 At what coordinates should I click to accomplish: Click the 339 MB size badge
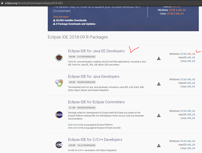click(x=72, y=57)
